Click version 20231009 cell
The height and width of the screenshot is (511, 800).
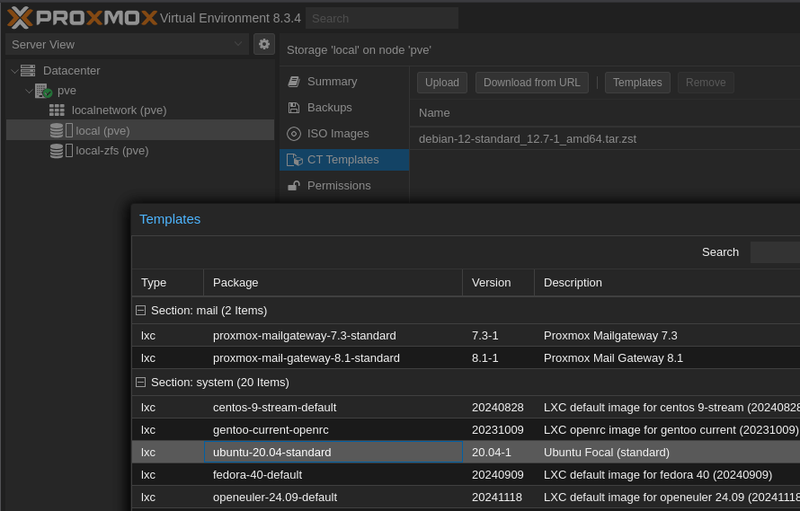tap(497, 430)
